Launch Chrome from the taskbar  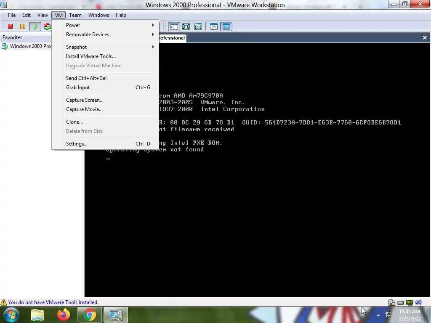tap(90, 315)
